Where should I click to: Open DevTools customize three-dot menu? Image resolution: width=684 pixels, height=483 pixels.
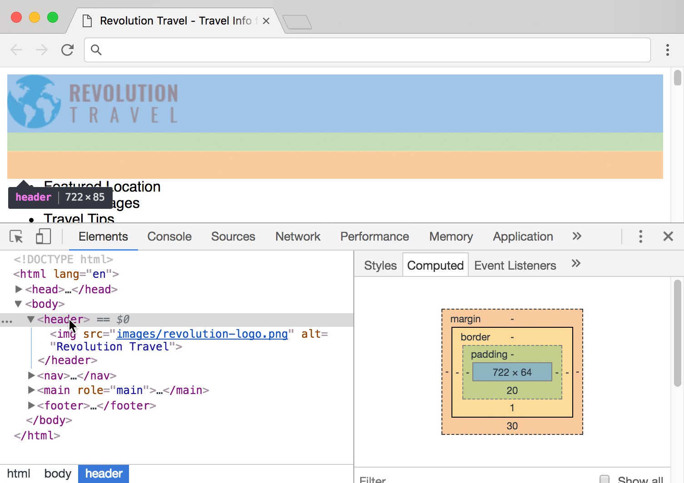[640, 237]
